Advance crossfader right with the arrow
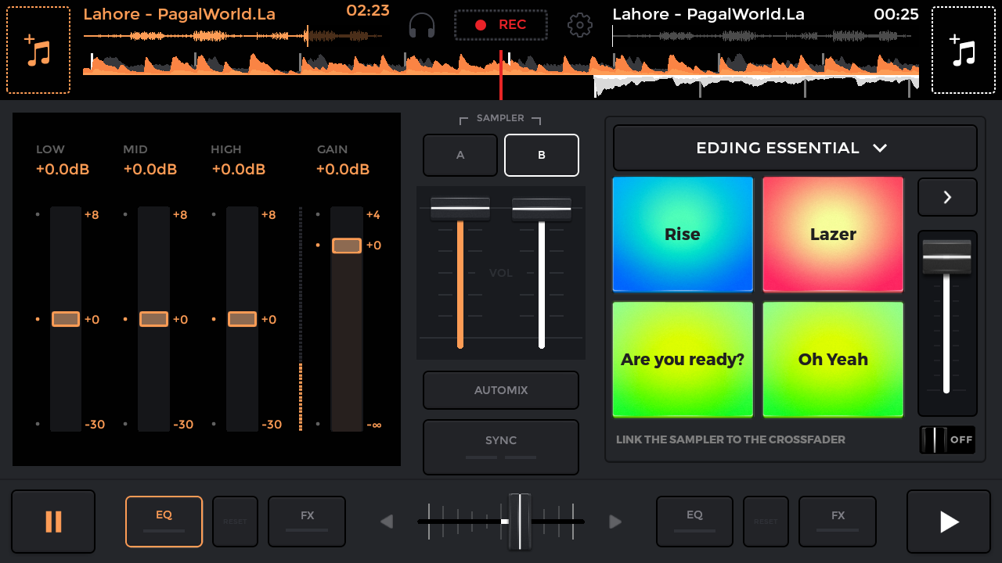Image resolution: width=1002 pixels, height=563 pixels. 615,522
